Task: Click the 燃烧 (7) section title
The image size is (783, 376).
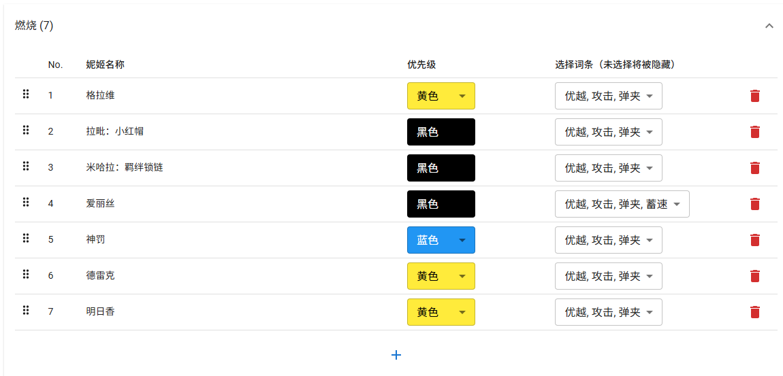Action: coord(34,26)
